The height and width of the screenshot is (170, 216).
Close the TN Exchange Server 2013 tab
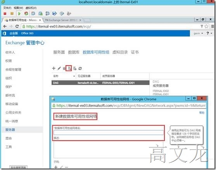tap(80, 20)
